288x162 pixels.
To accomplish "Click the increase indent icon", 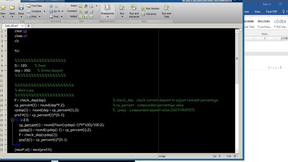I will (x=86, y=17).
